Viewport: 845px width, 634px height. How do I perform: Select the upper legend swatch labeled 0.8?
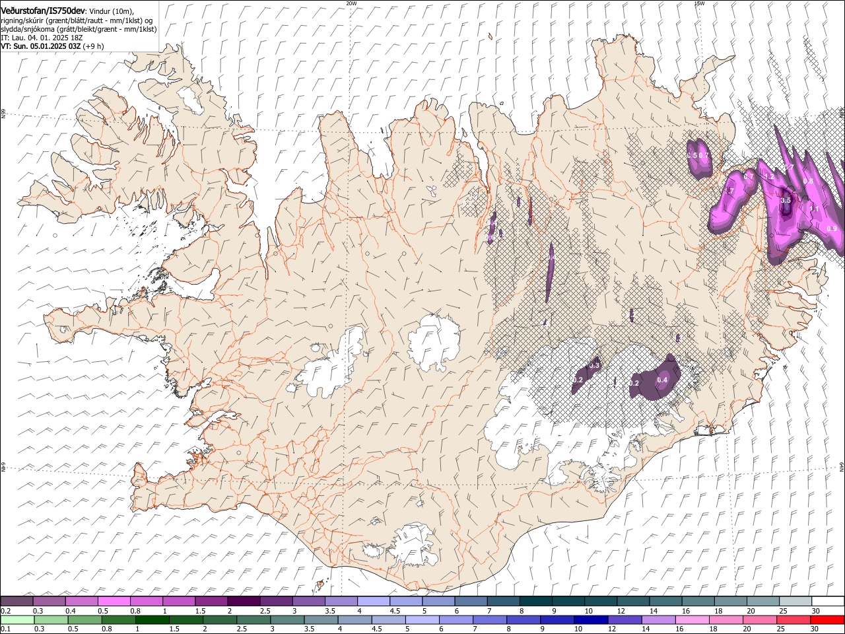(x=146, y=602)
